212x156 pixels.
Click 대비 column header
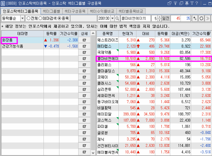(x=146, y=33)
